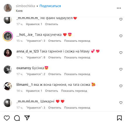Show translation of anna_d_w_123 comment

tap(77, 57)
